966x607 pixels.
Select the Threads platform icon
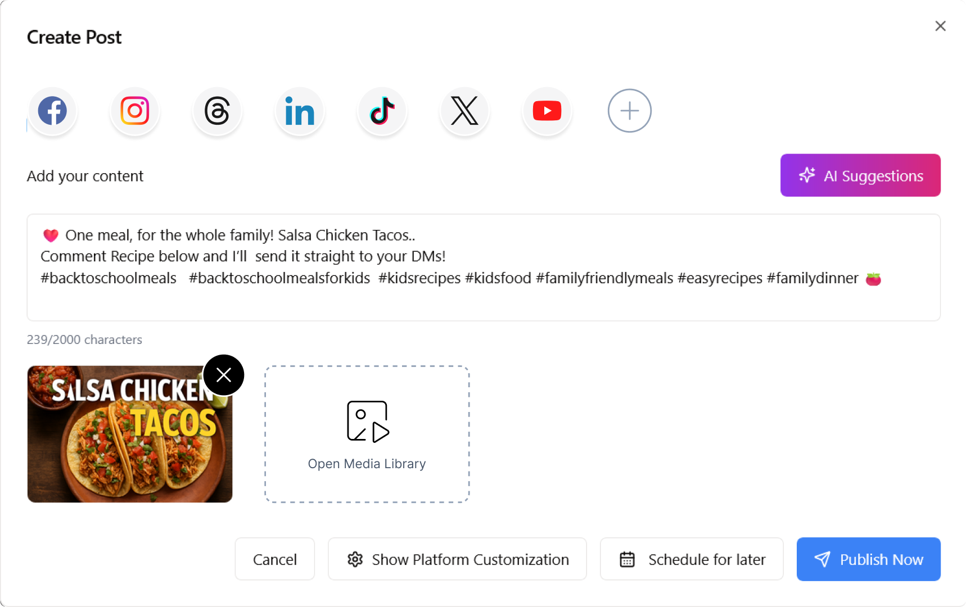[217, 111]
